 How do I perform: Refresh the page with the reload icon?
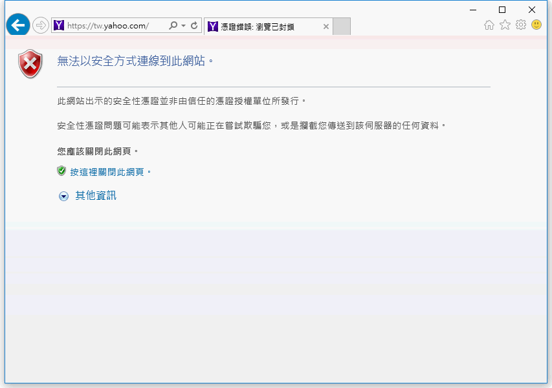(194, 25)
